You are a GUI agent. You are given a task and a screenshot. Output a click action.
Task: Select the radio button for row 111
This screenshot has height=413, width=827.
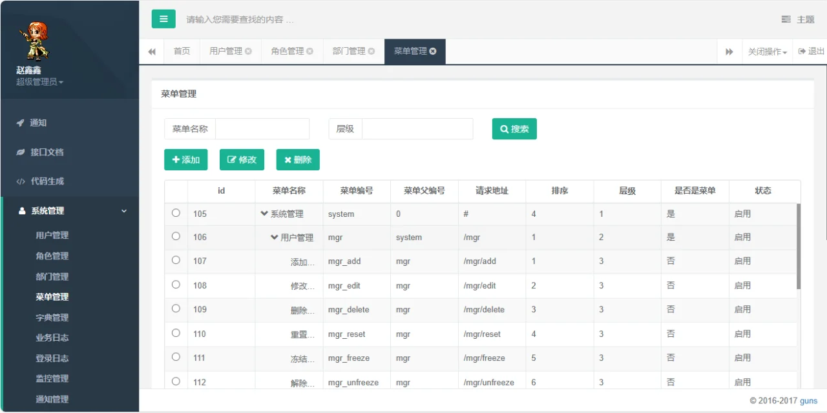point(176,357)
